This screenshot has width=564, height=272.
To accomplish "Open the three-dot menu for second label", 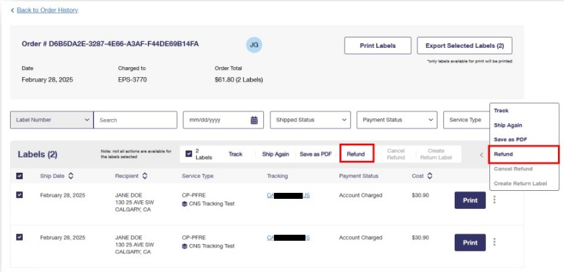I will pos(493,243).
